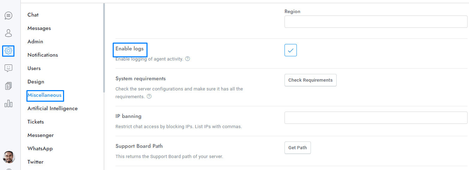Go to the WhatsApp settings tab
The width and height of the screenshot is (469, 170).
point(40,149)
